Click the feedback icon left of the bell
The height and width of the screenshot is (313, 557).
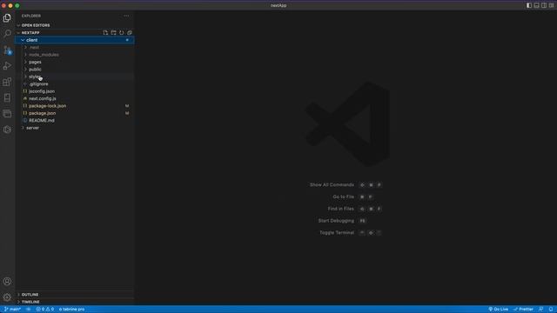pyautogui.click(x=541, y=310)
